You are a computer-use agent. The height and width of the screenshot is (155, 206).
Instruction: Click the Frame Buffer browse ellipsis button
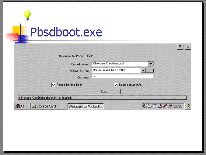pyautogui.click(x=150, y=71)
